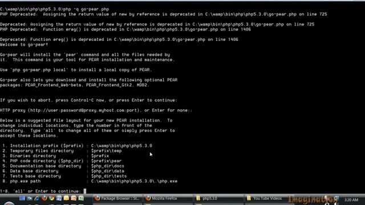The image size is (365, 205).
Task: Click the '$prefix\pear' value
Action: (106, 161)
